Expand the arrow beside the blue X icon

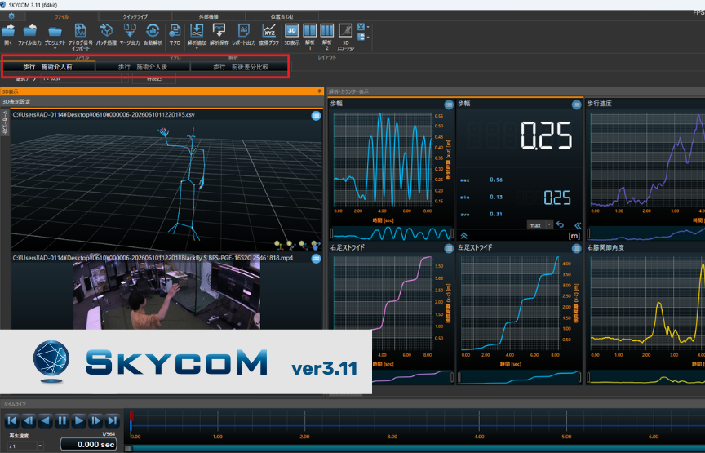point(368,28)
